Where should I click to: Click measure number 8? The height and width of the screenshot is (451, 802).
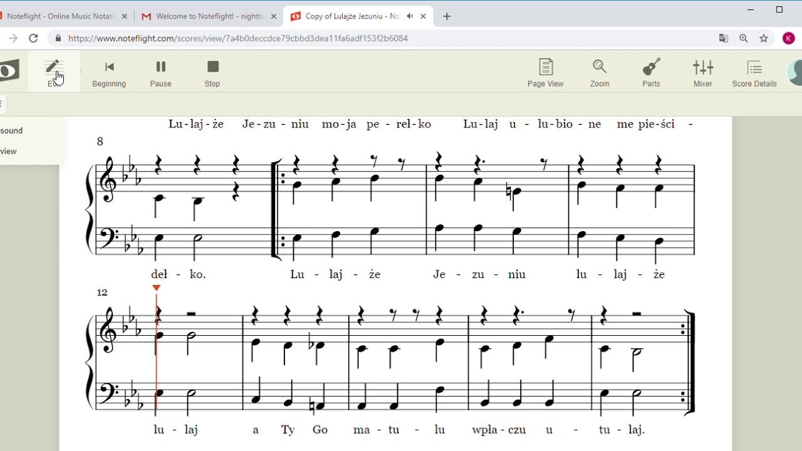click(100, 142)
